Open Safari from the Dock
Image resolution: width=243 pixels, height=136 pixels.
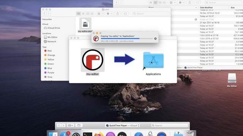click(x=139, y=134)
